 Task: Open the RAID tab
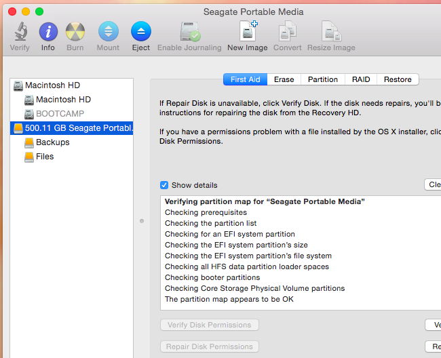pos(361,79)
